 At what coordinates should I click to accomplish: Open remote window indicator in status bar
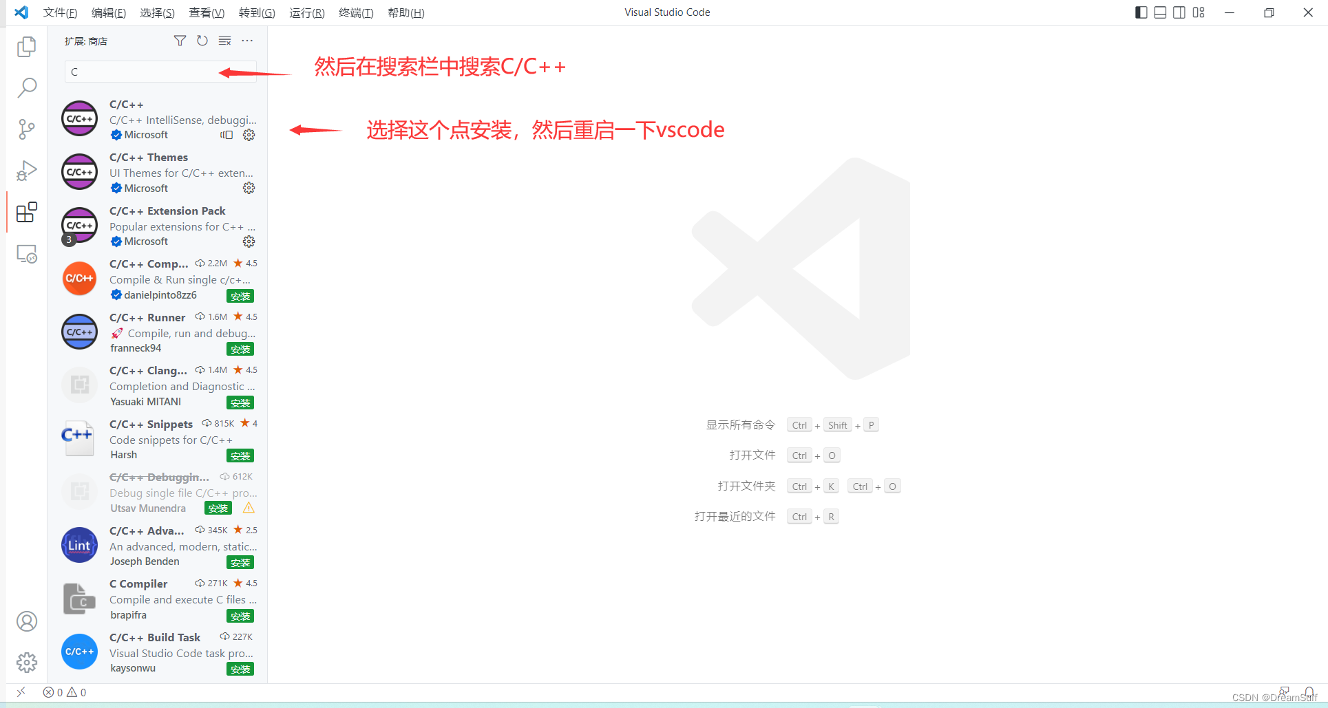[21, 692]
